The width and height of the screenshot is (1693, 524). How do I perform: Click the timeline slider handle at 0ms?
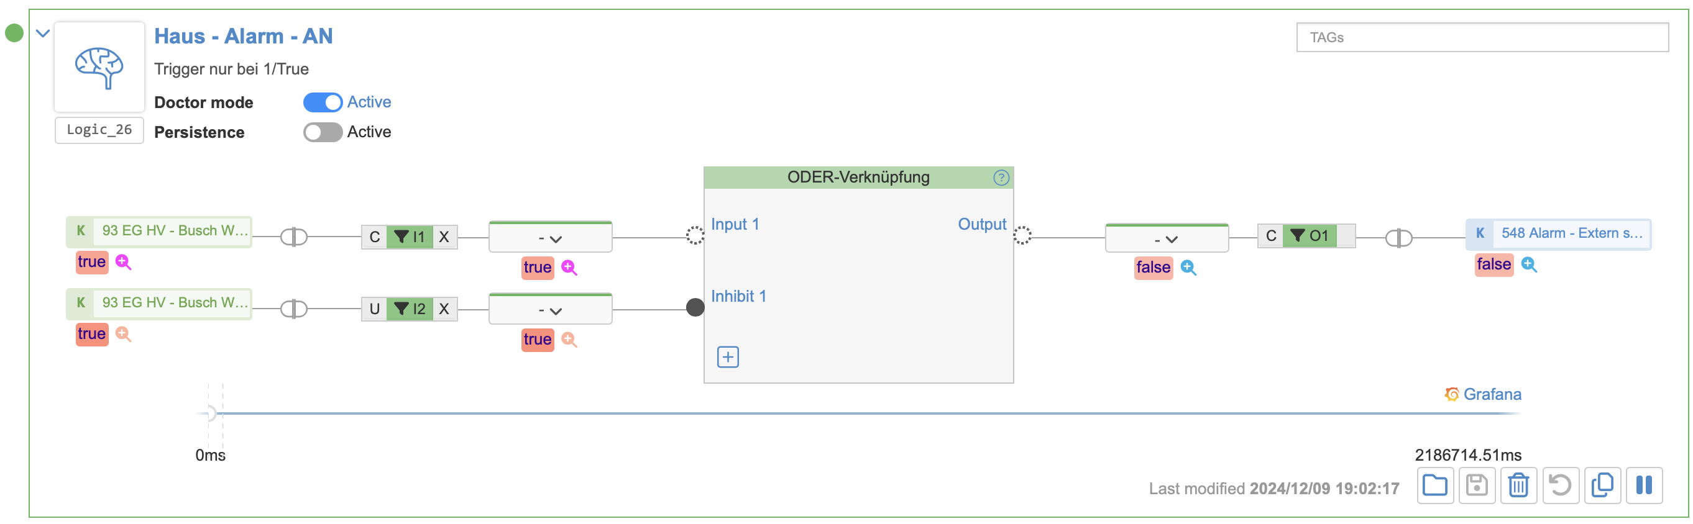pyautogui.click(x=209, y=413)
